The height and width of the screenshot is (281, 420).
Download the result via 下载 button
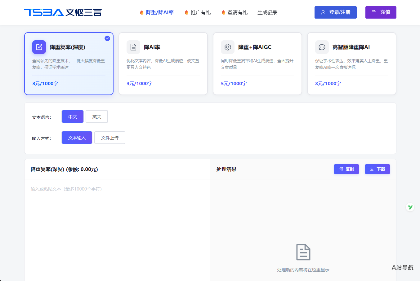(x=378, y=169)
